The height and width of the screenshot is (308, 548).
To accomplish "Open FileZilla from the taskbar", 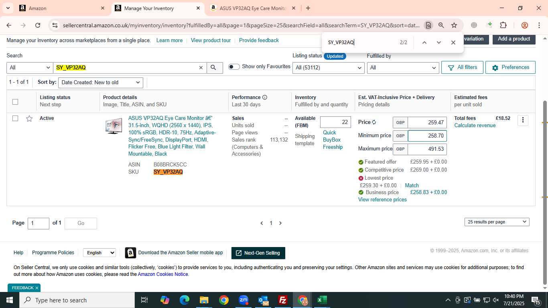I will coord(283,300).
